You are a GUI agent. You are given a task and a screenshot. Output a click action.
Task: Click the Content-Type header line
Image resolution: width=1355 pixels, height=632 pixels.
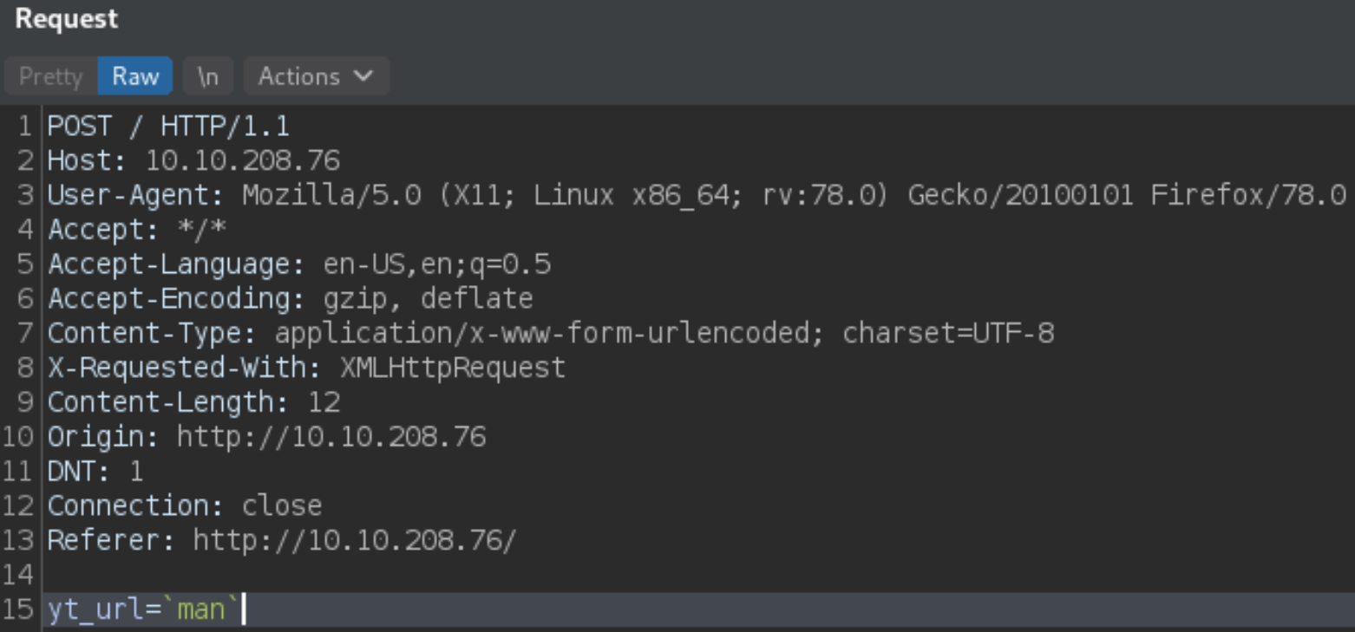click(x=551, y=333)
